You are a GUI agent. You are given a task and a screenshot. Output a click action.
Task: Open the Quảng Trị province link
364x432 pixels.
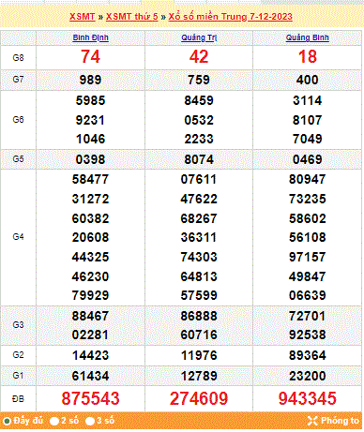(x=199, y=37)
